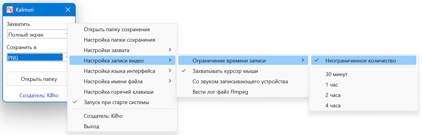Open the 'Захватить' capture mode dropdown
The image size is (422, 135).
point(37,34)
